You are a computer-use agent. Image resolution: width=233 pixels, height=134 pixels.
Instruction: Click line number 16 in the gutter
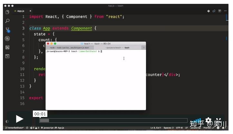tap(22, 104)
